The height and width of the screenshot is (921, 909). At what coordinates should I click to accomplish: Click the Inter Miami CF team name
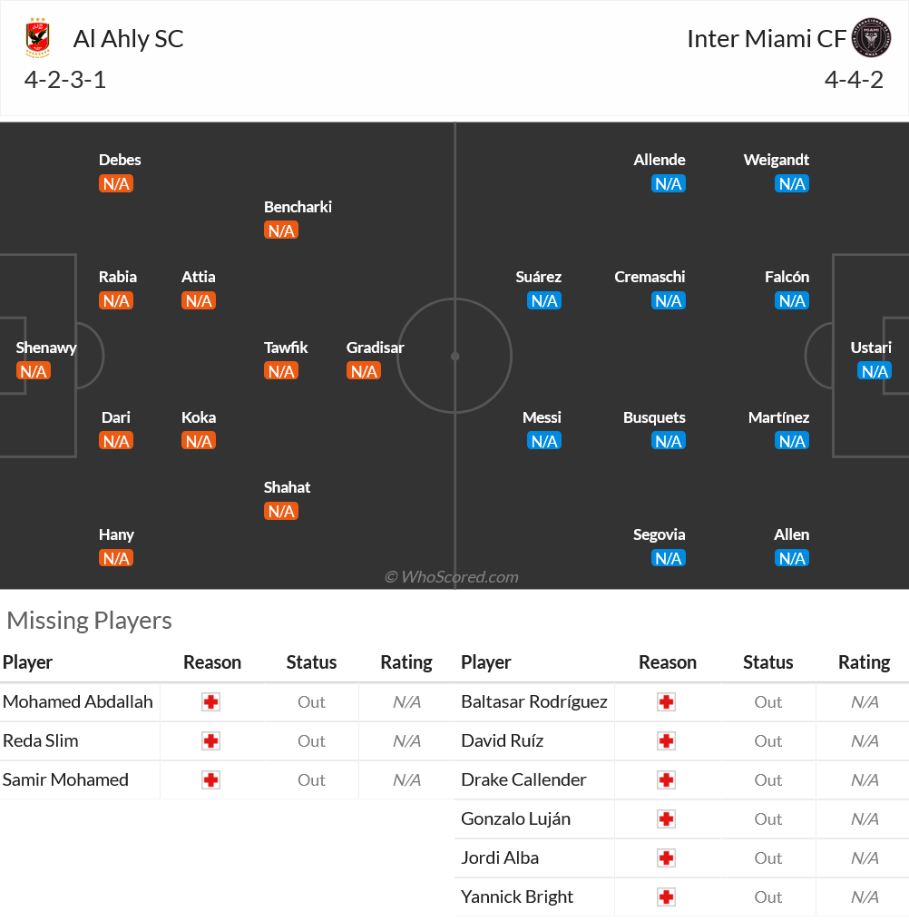point(767,39)
